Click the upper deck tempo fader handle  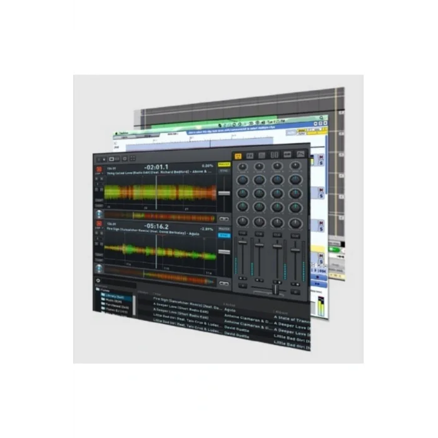224,193
